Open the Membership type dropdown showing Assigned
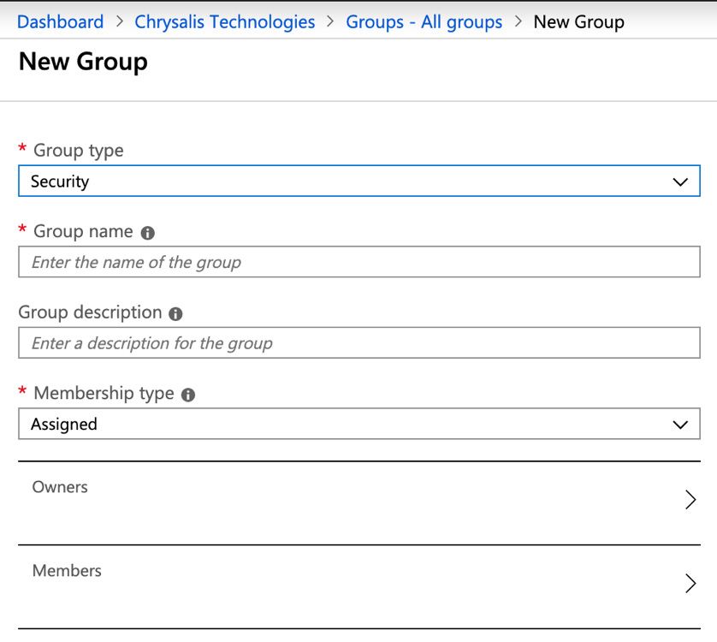 (x=358, y=425)
